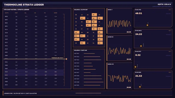Toggle the lit glyph cell 8A
Image resolution: width=175 pixels, height=98 pixels.
coord(94,18)
